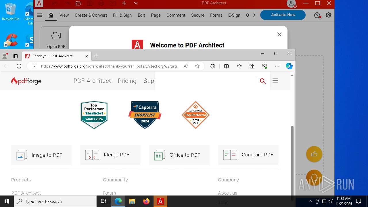Click the pdfforge logo

[26, 81]
